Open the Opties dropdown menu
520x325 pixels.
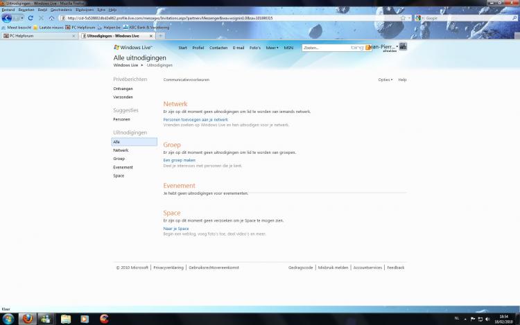coord(385,80)
